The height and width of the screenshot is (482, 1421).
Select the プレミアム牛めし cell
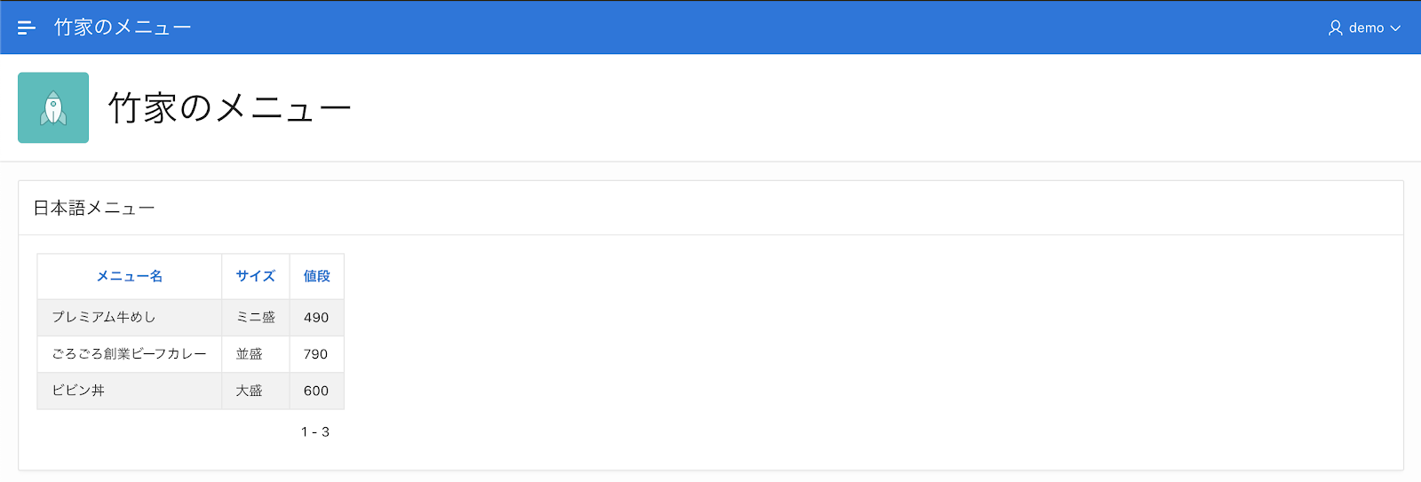130,317
